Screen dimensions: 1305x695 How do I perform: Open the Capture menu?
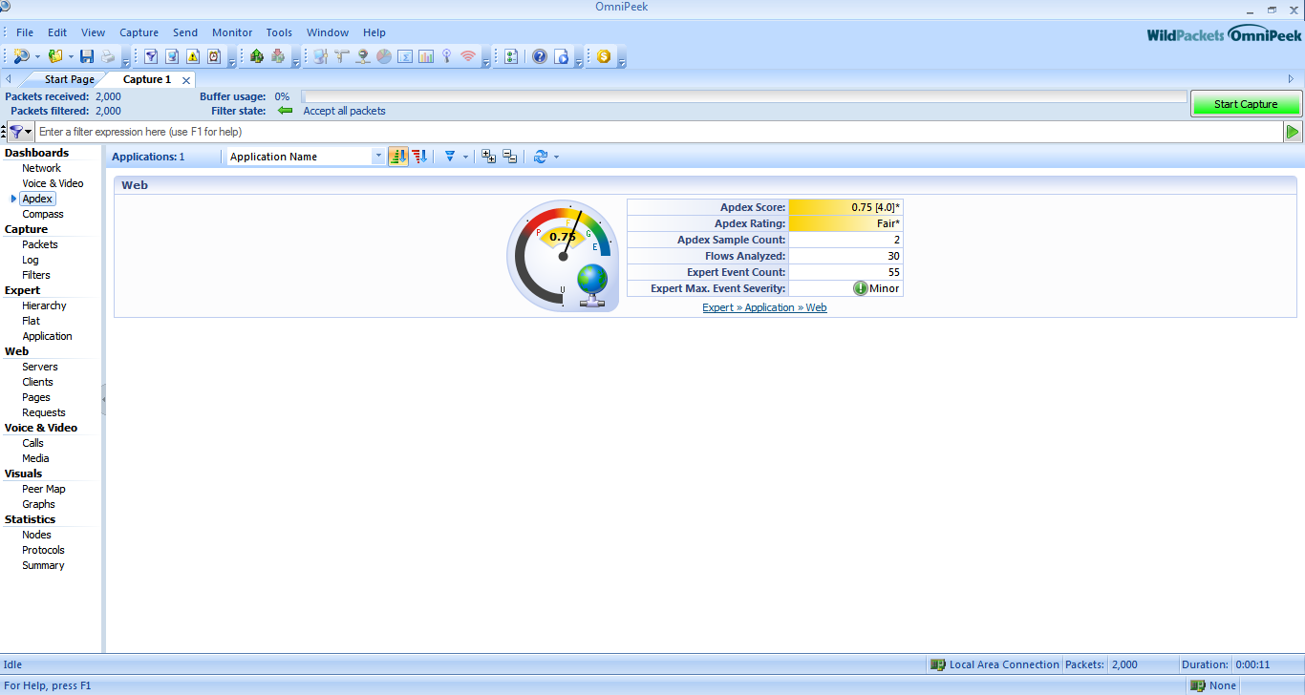pyautogui.click(x=139, y=32)
